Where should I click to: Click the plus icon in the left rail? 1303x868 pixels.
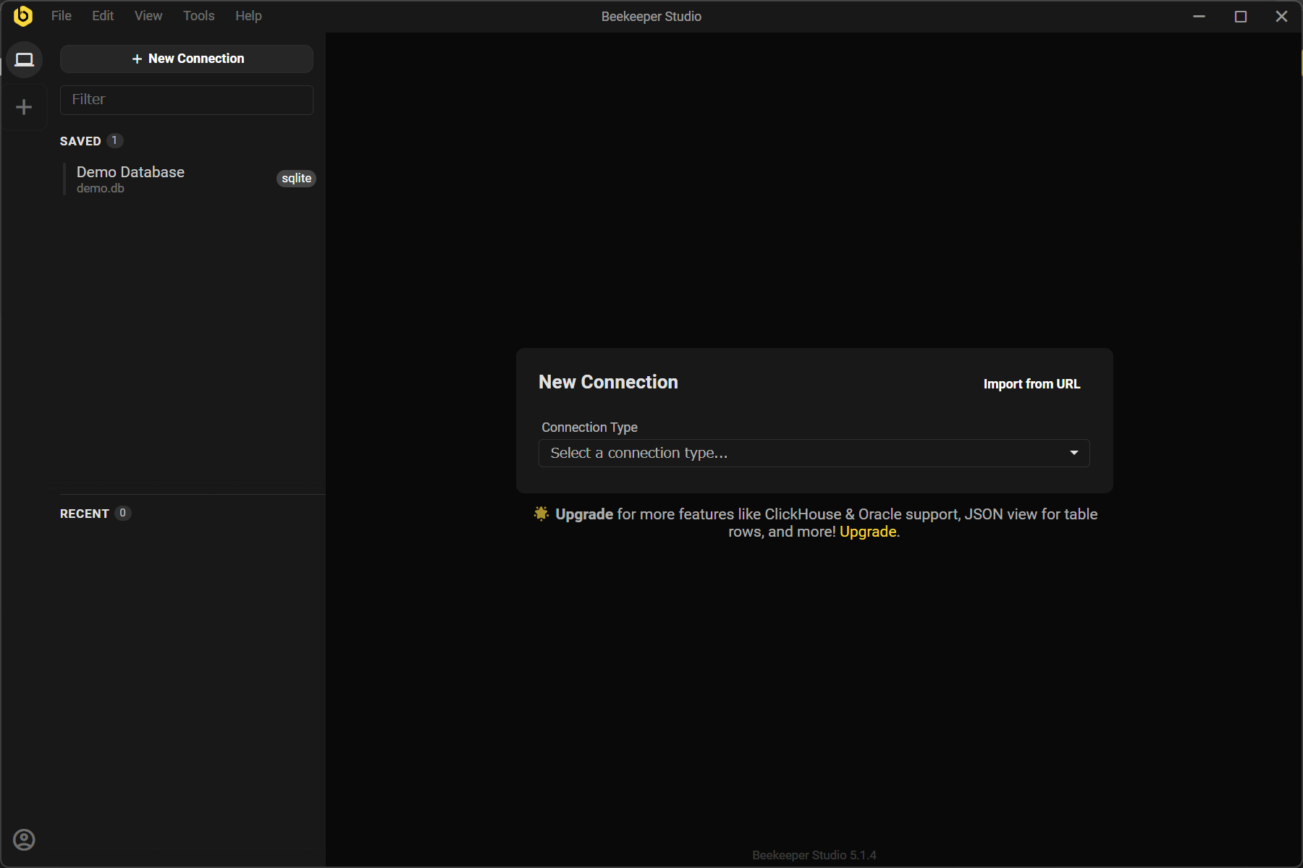(x=24, y=107)
